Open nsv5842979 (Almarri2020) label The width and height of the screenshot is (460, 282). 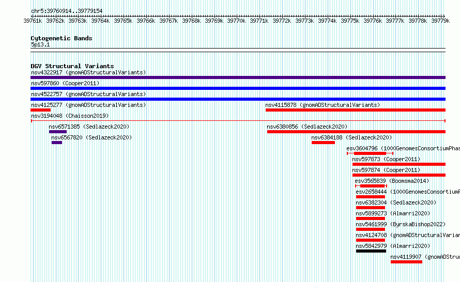tap(393, 246)
